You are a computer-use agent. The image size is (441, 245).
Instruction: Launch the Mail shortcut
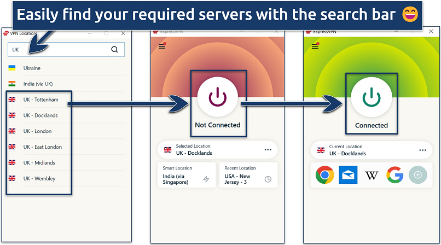pos(348,175)
